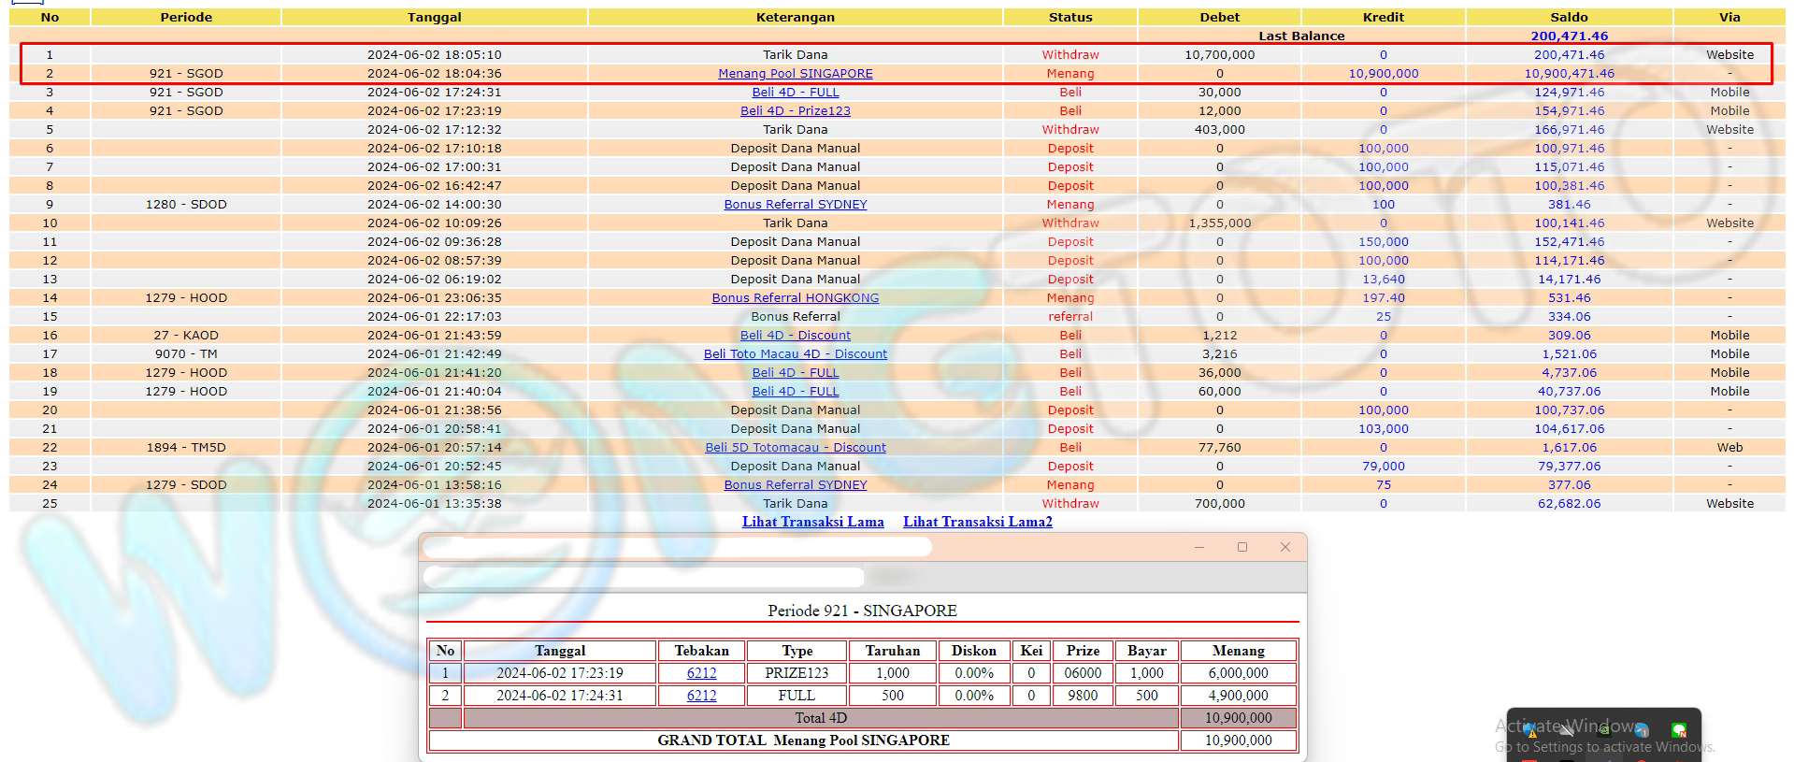Open Beli 4D - Discount for 27 - KAOD
Screen dimensions: 1794x762
tap(795, 336)
